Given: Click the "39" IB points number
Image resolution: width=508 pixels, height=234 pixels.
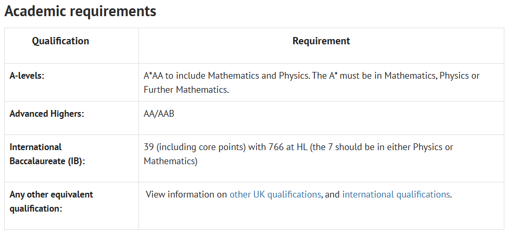Looking at the screenshot, I should (x=148, y=147).
